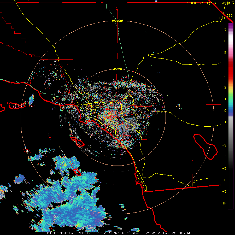This screenshot has width=235, height=235.
Task: Click the KSOX station identifier in caption
Action: pos(150,233)
